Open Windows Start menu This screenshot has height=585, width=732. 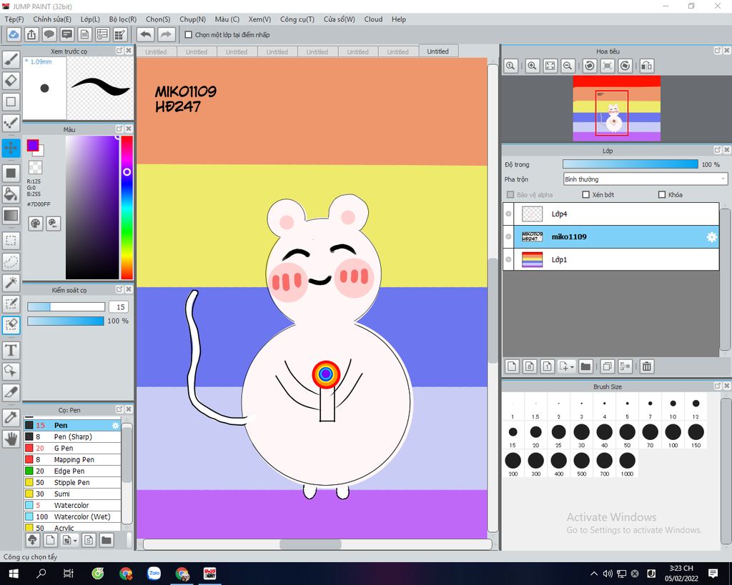click(x=13, y=574)
